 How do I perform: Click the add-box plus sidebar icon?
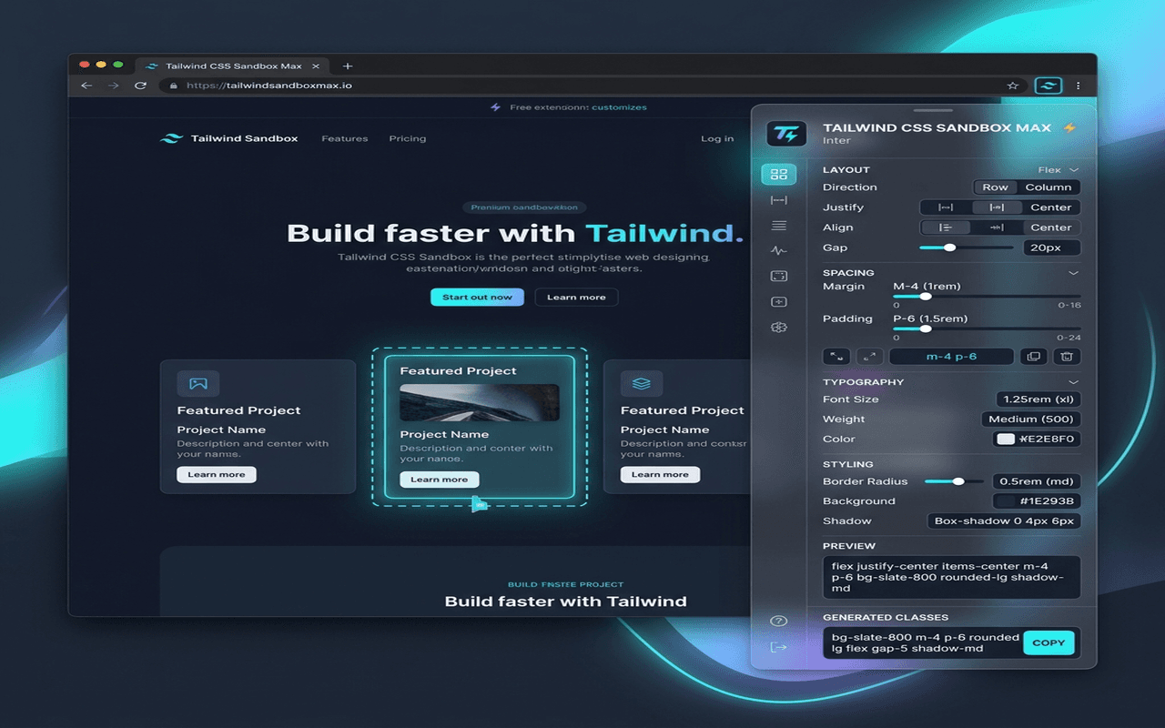tap(778, 301)
